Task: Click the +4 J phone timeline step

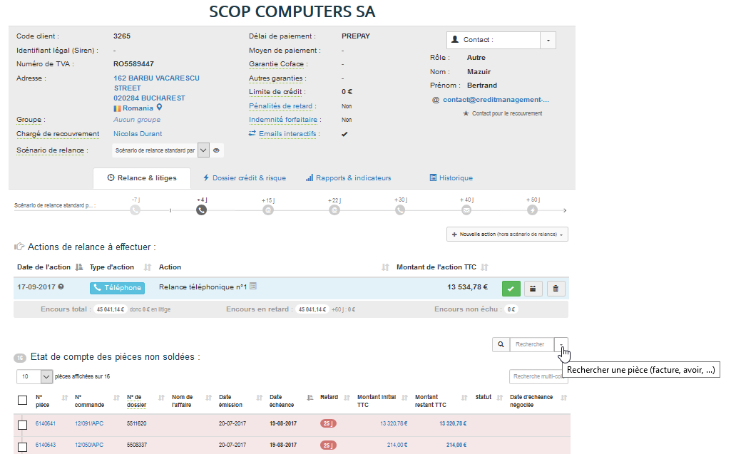Action: coord(201,210)
